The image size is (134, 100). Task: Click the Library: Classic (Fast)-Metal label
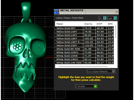click(70, 18)
